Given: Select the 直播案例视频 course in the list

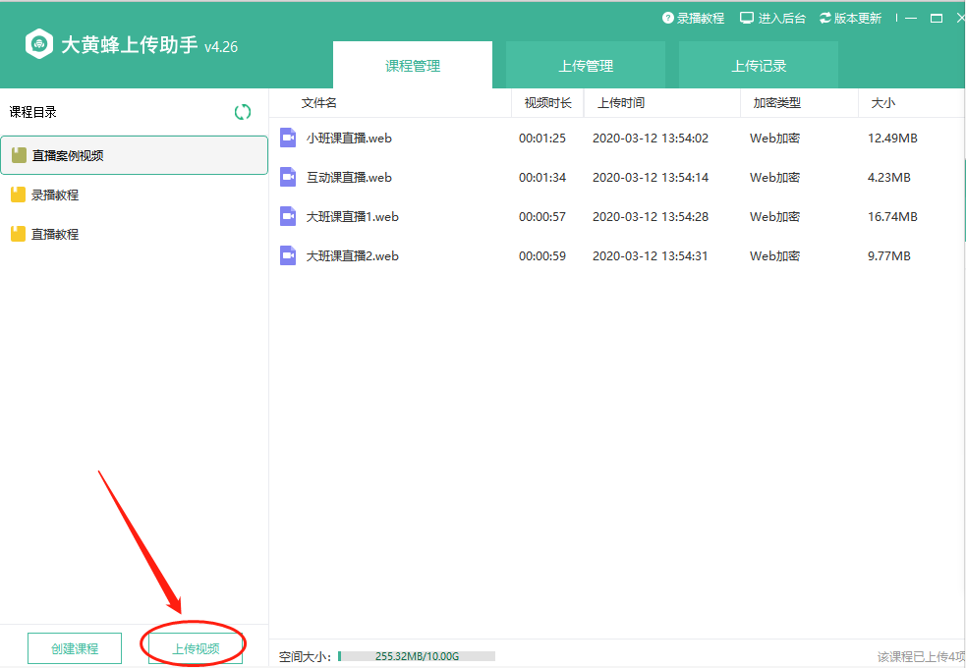Looking at the screenshot, I should (134, 155).
